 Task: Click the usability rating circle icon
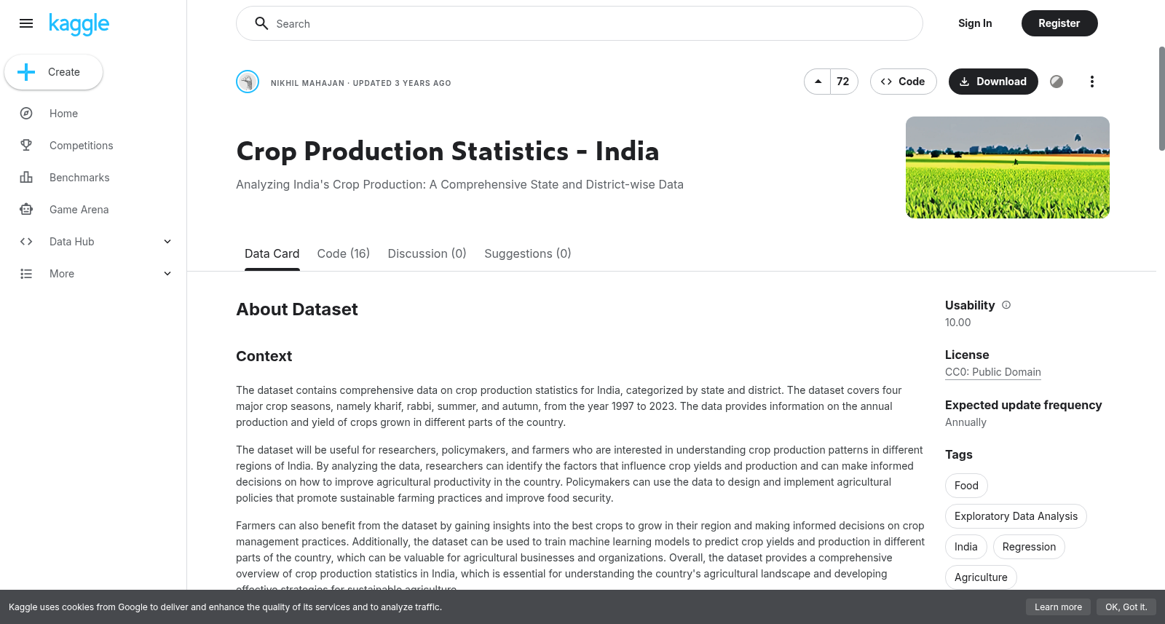coord(1057,82)
